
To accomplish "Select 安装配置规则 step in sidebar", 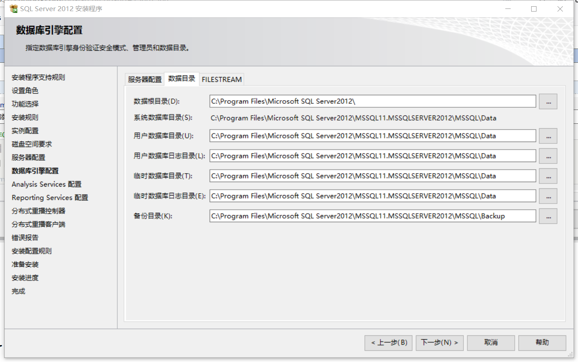I will [32, 251].
